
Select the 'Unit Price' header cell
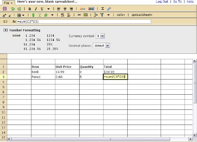point(67,67)
